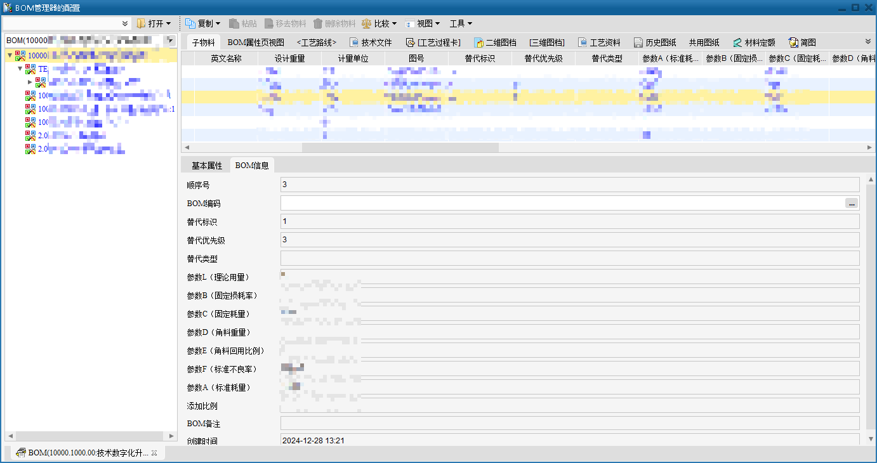Open the 简图 tab
Image resolution: width=877 pixels, height=463 pixels.
tap(802, 42)
